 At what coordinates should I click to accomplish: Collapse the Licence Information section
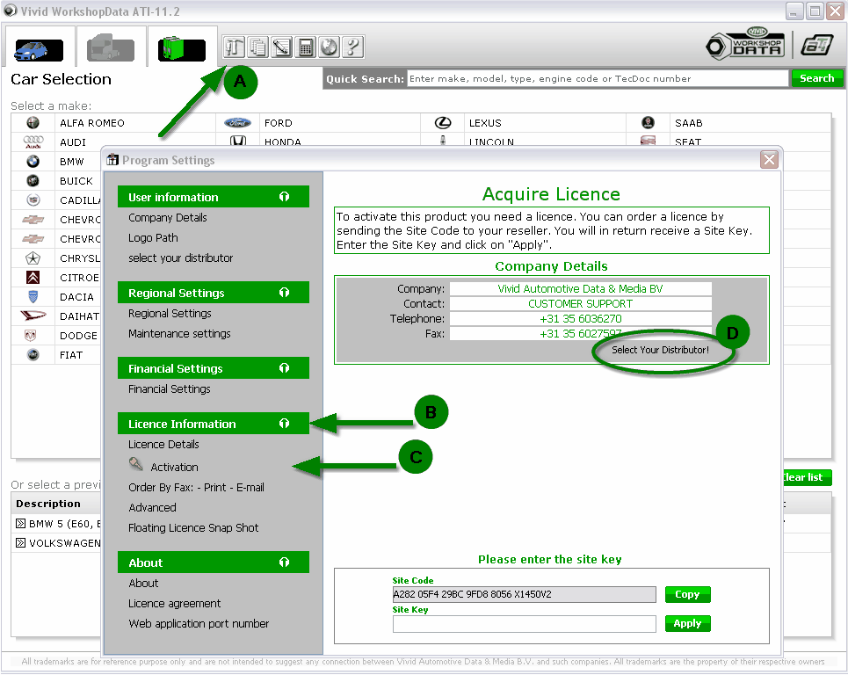(x=284, y=424)
